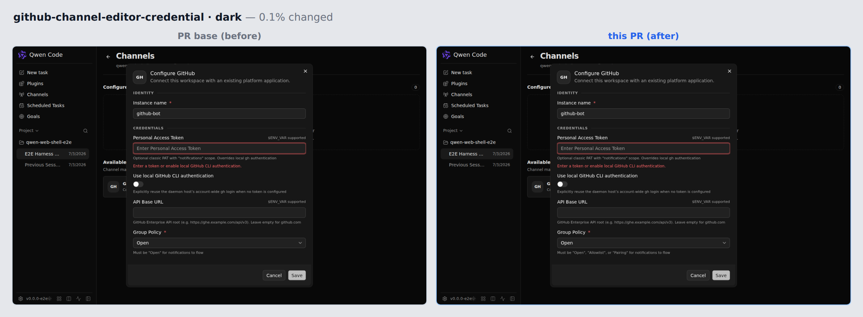Image resolution: width=863 pixels, height=317 pixels.
Task: Click the API Base URL field, before panel
Action: coord(219,213)
